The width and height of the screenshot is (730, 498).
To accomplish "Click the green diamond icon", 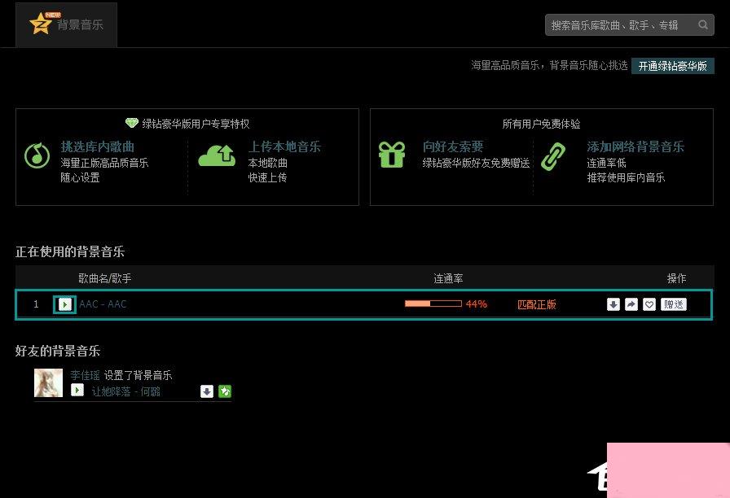I will click(x=132, y=123).
